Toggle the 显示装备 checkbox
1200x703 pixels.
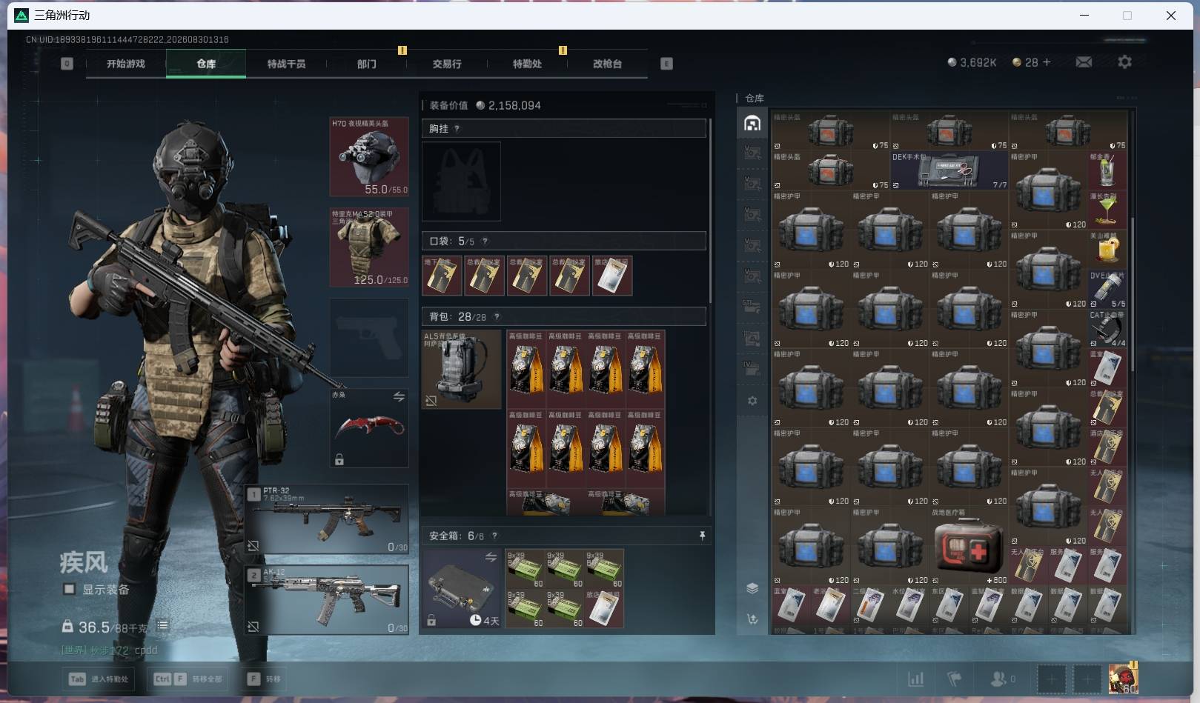point(69,589)
